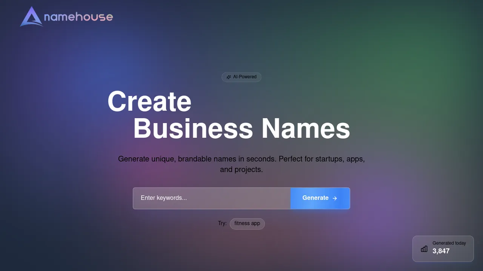Select the fitness app suggestion chip
Screen dimensions: 483x271
coord(247,223)
